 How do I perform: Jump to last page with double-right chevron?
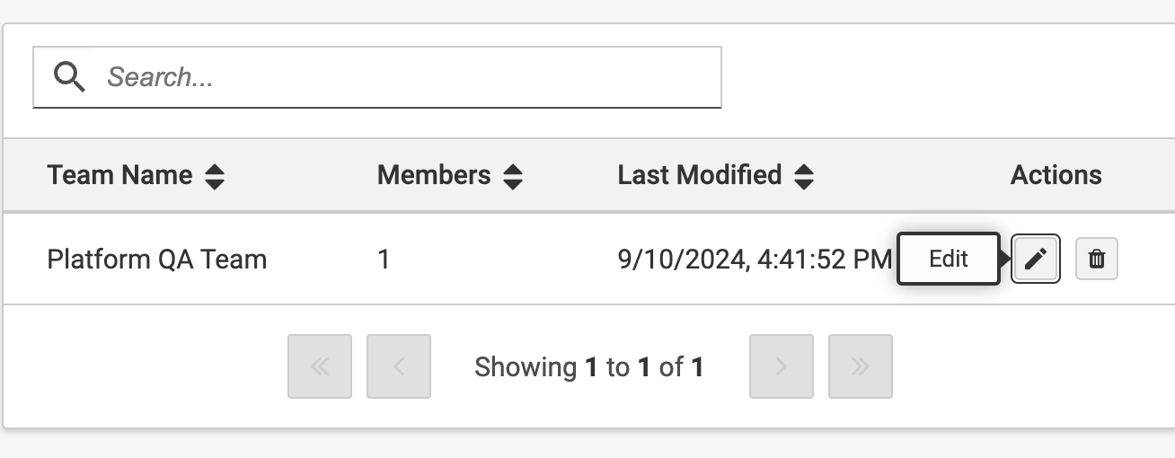pyautogui.click(x=861, y=366)
